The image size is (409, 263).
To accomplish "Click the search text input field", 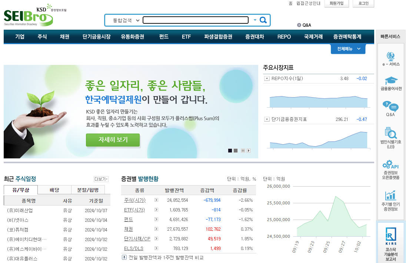I will click(x=196, y=20).
